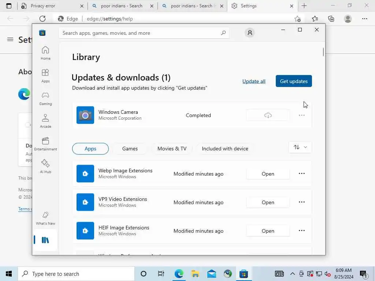
Task: Click Windows Camera app name
Action: coord(118,112)
